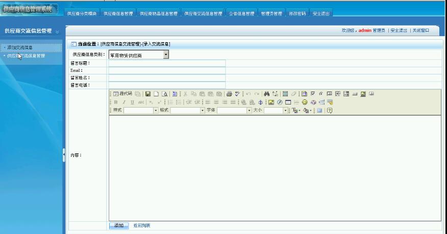
Task: Click the Insert image icon in editor toolbar
Action: coord(271,102)
